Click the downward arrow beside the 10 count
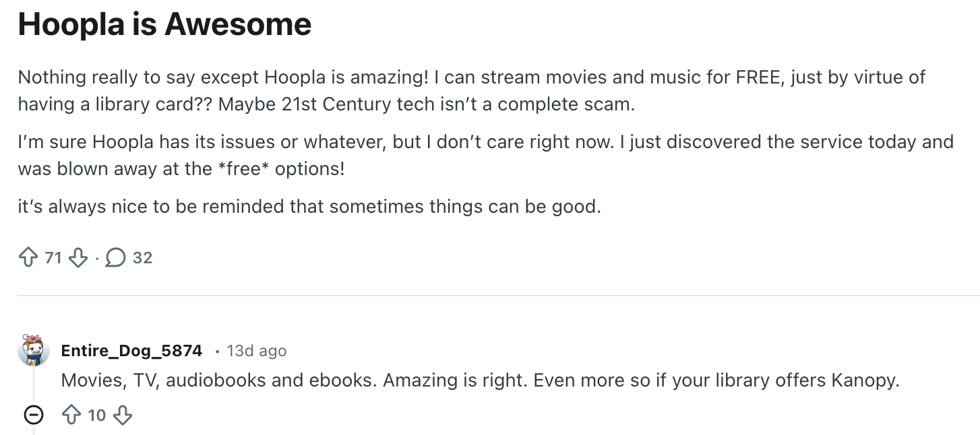This screenshot has width=980, height=435. pyautogui.click(x=123, y=416)
